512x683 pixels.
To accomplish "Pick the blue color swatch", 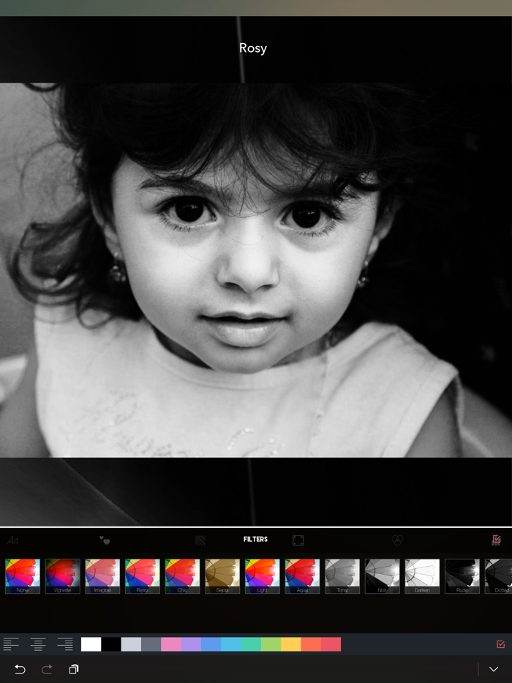I will pos(211,644).
